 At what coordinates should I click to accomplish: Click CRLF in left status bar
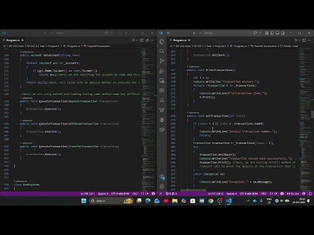pos(135,193)
